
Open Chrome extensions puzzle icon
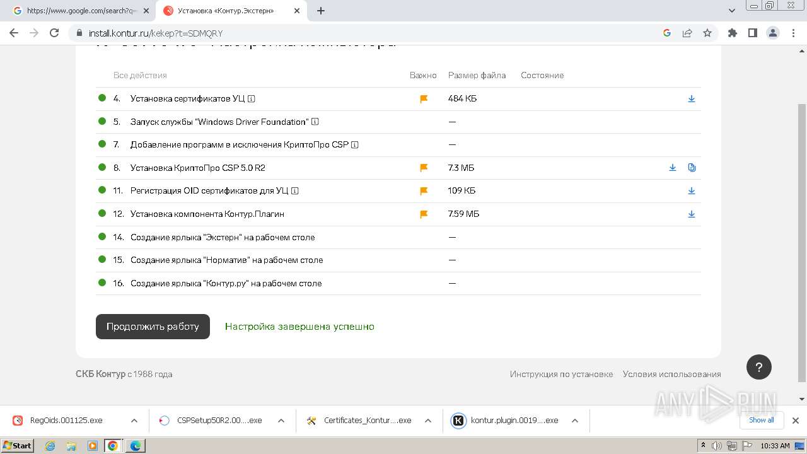[732, 33]
